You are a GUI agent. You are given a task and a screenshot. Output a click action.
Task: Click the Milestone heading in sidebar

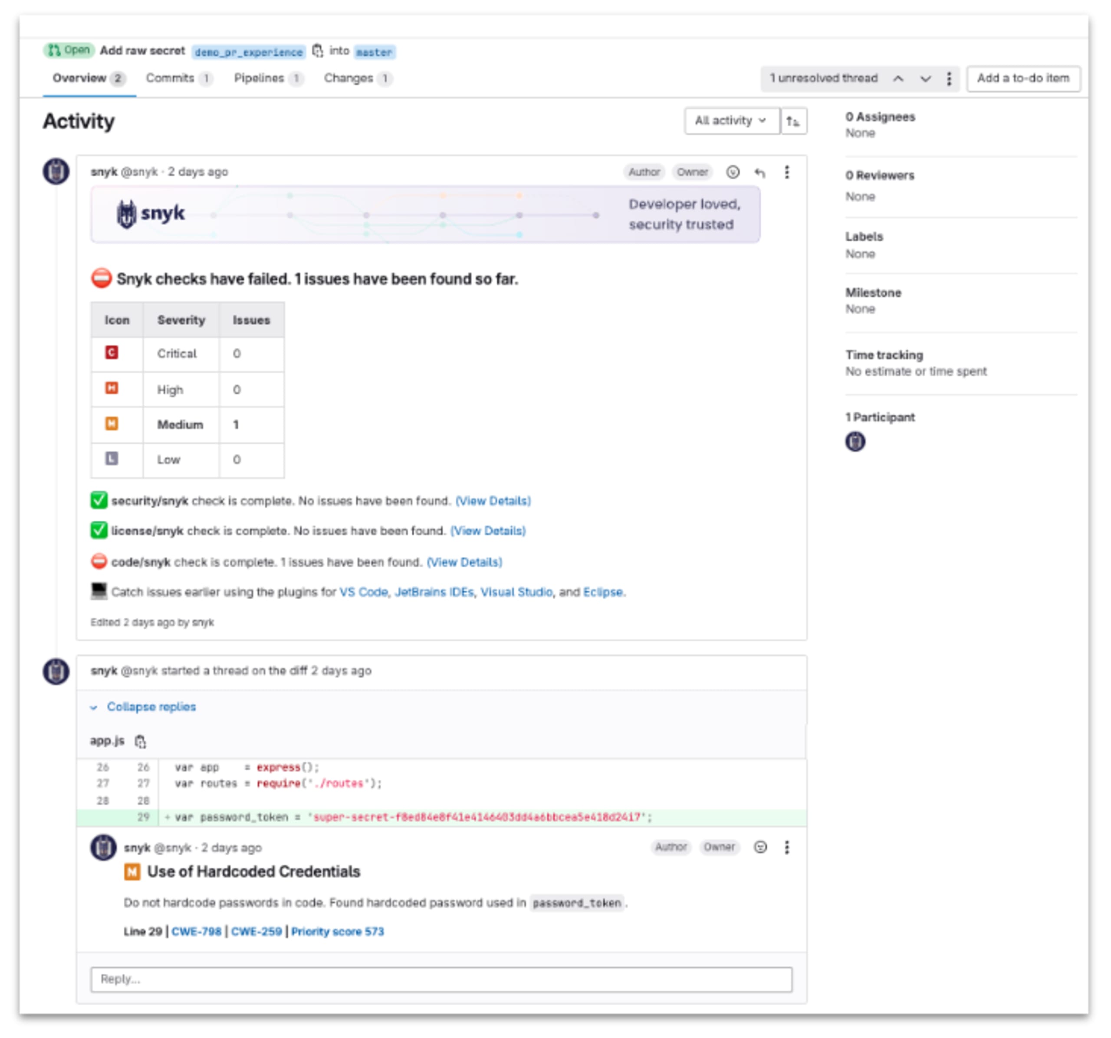pyautogui.click(x=873, y=293)
